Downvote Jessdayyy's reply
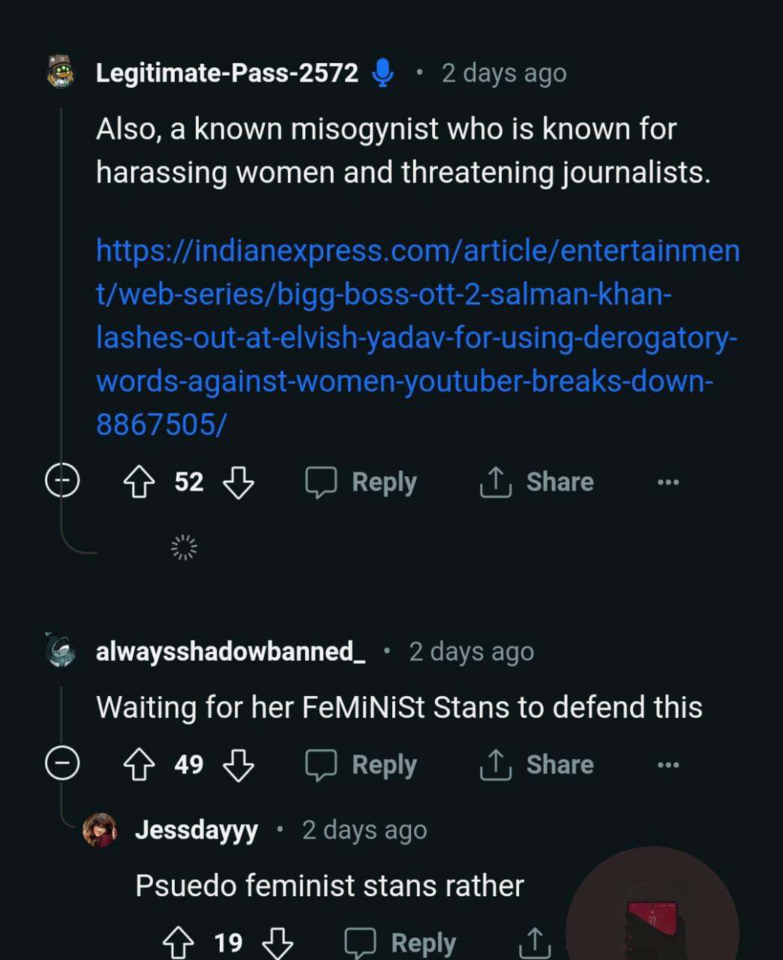The width and height of the screenshot is (783, 960). 277,943
